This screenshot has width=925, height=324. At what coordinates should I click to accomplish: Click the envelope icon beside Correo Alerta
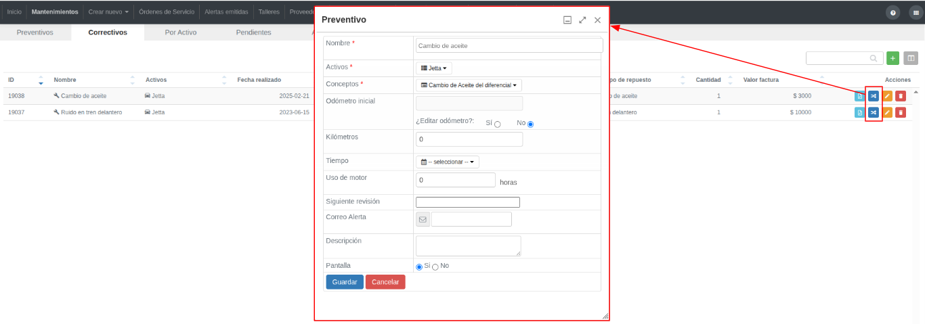[x=423, y=219]
